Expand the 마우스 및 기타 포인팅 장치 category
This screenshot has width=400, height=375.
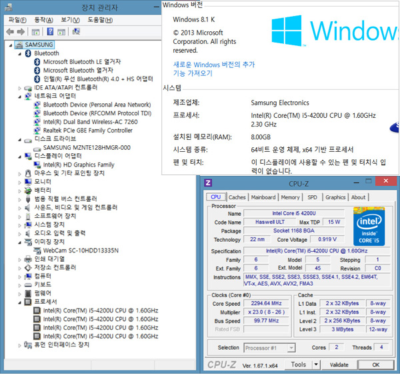19,174
